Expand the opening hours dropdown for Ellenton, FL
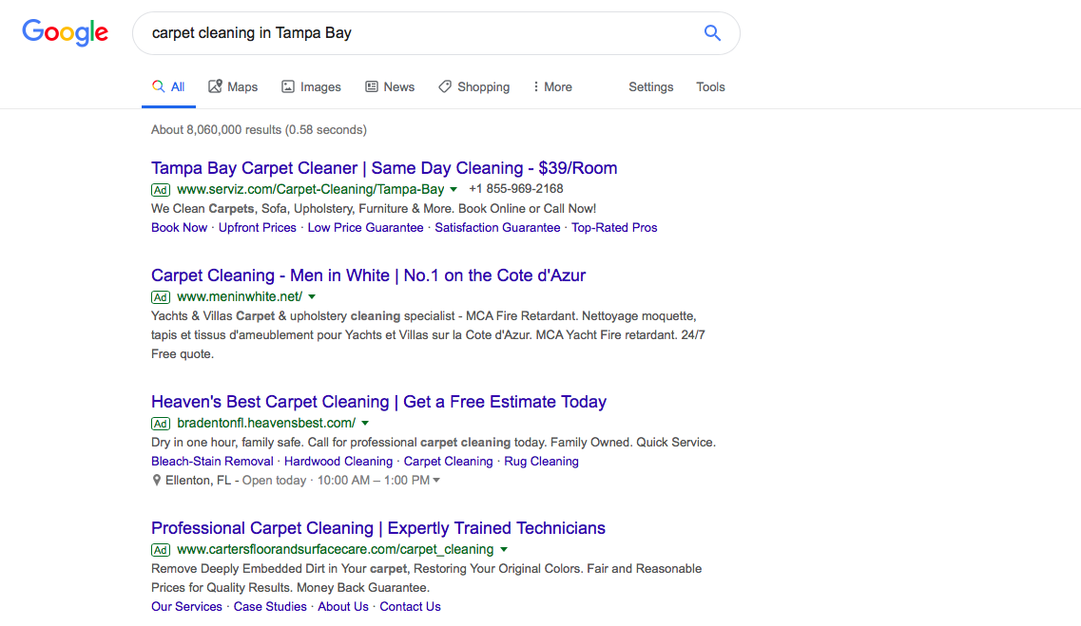 pos(436,480)
